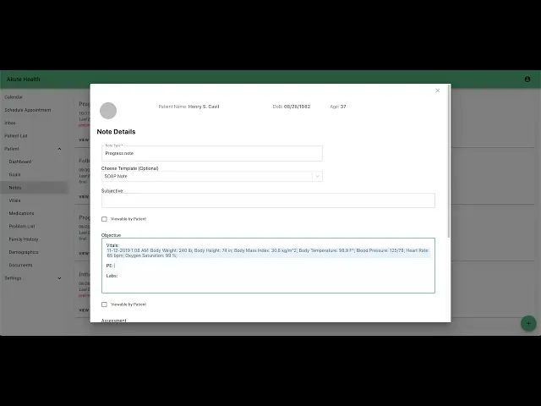This screenshot has width=541, height=406.
Task: Click the Note Type field
Action: click(212, 153)
